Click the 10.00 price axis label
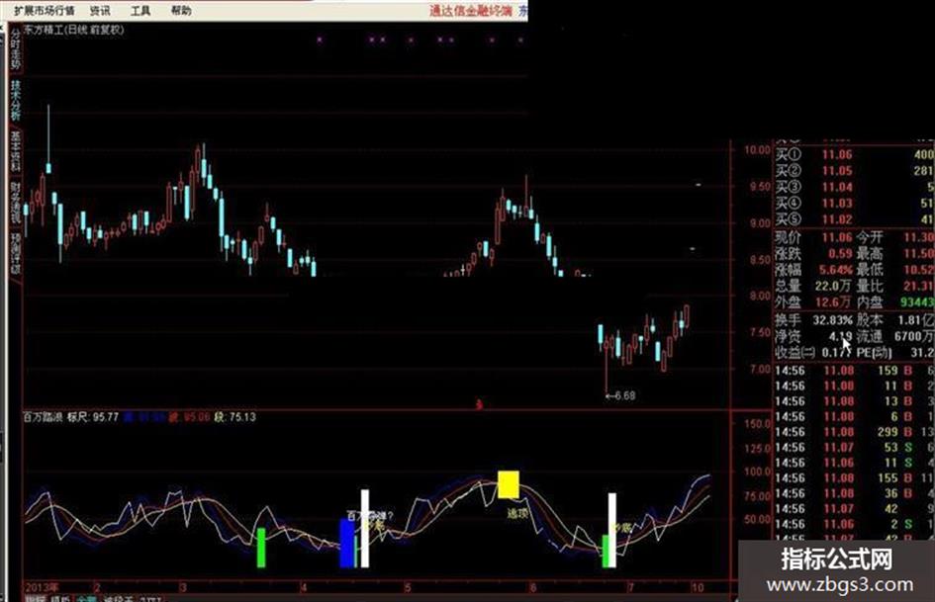 coord(757,149)
